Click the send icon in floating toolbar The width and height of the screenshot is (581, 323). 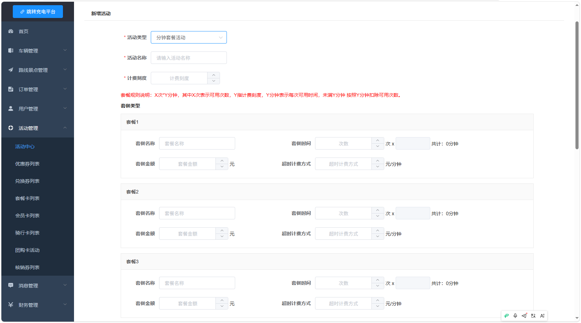[524, 316]
